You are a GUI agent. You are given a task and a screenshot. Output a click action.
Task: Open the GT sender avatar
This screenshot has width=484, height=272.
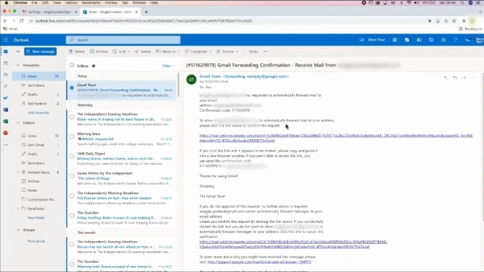click(x=192, y=79)
